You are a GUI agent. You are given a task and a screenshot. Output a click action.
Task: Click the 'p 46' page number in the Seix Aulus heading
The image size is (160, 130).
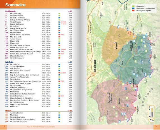pos(70,62)
